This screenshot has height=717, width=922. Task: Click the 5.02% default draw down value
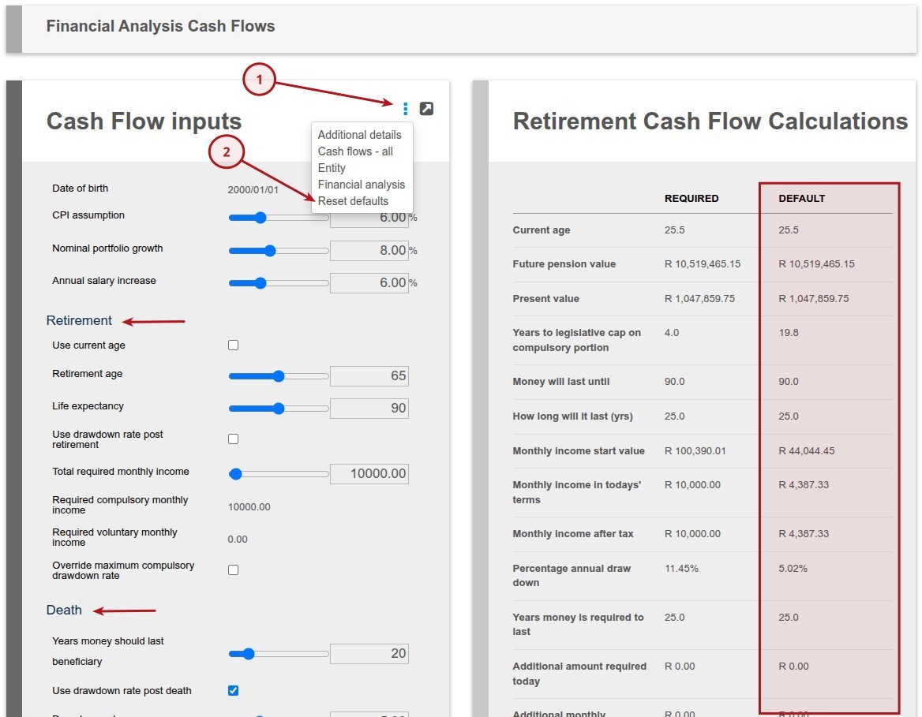click(x=793, y=568)
